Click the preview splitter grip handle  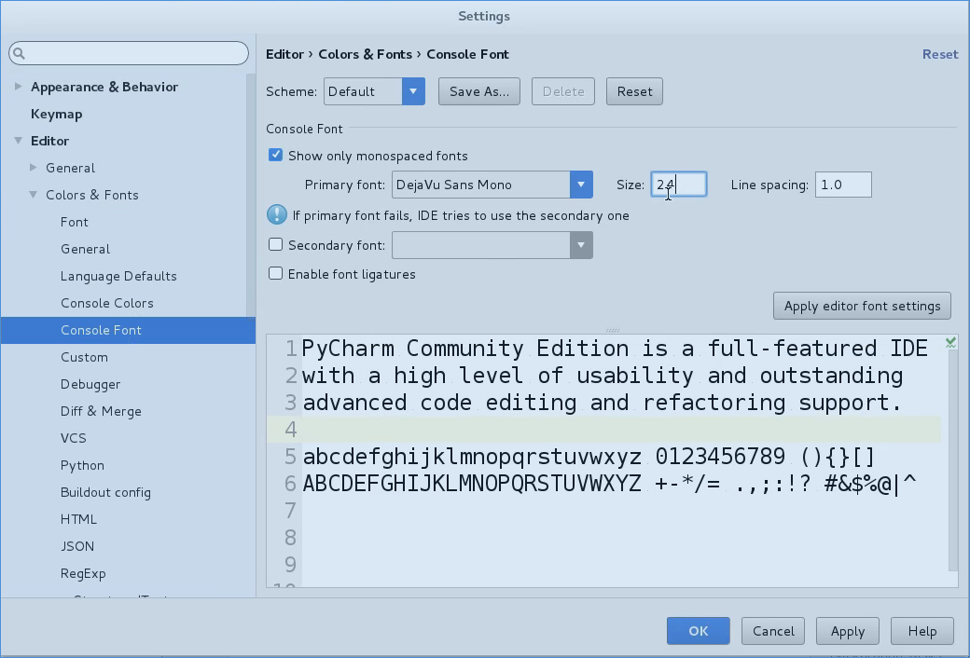[613, 330]
